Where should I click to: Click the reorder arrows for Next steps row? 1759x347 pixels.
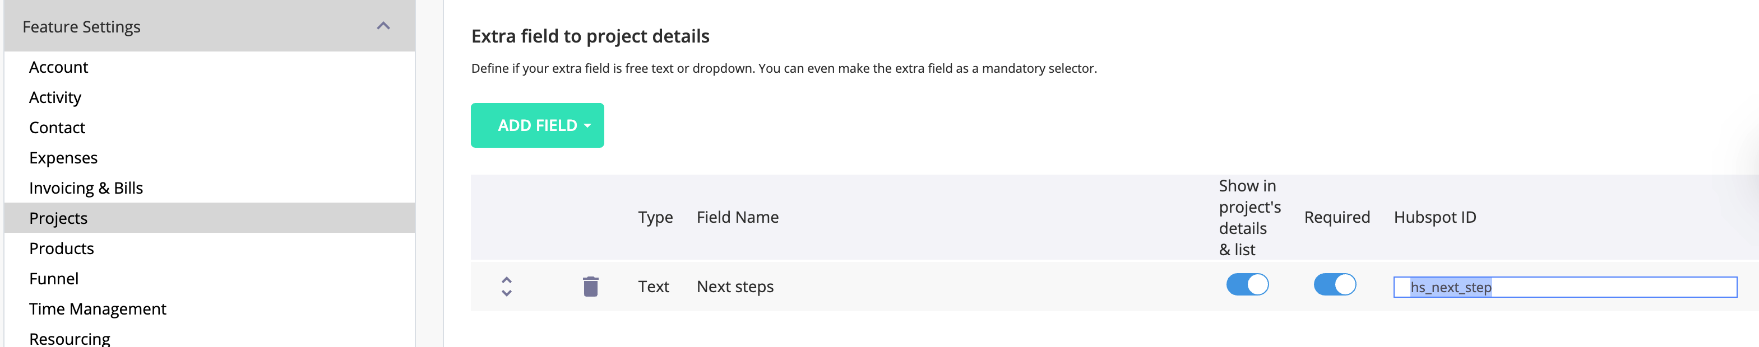click(507, 287)
